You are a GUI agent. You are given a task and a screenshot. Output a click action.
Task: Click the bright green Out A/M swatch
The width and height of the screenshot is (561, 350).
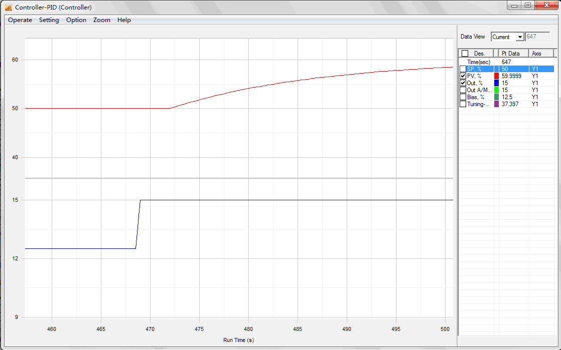[x=496, y=90]
